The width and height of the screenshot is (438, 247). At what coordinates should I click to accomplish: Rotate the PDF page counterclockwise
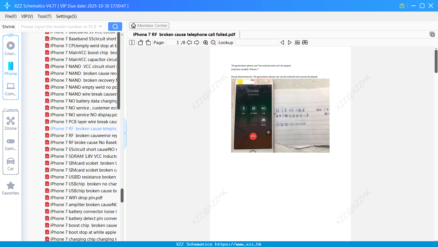(x=140, y=43)
